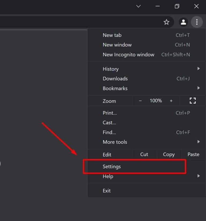The image size is (206, 221).
Task: Click Print in the menu
Action: coord(110,113)
